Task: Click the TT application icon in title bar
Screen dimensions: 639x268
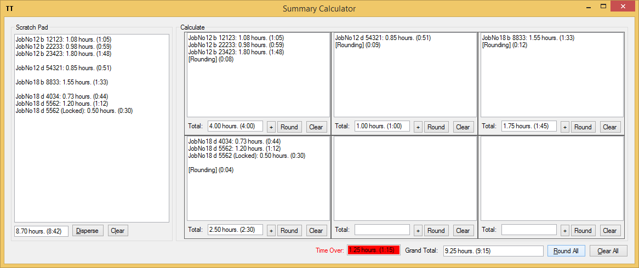Action: click(9, 9)
